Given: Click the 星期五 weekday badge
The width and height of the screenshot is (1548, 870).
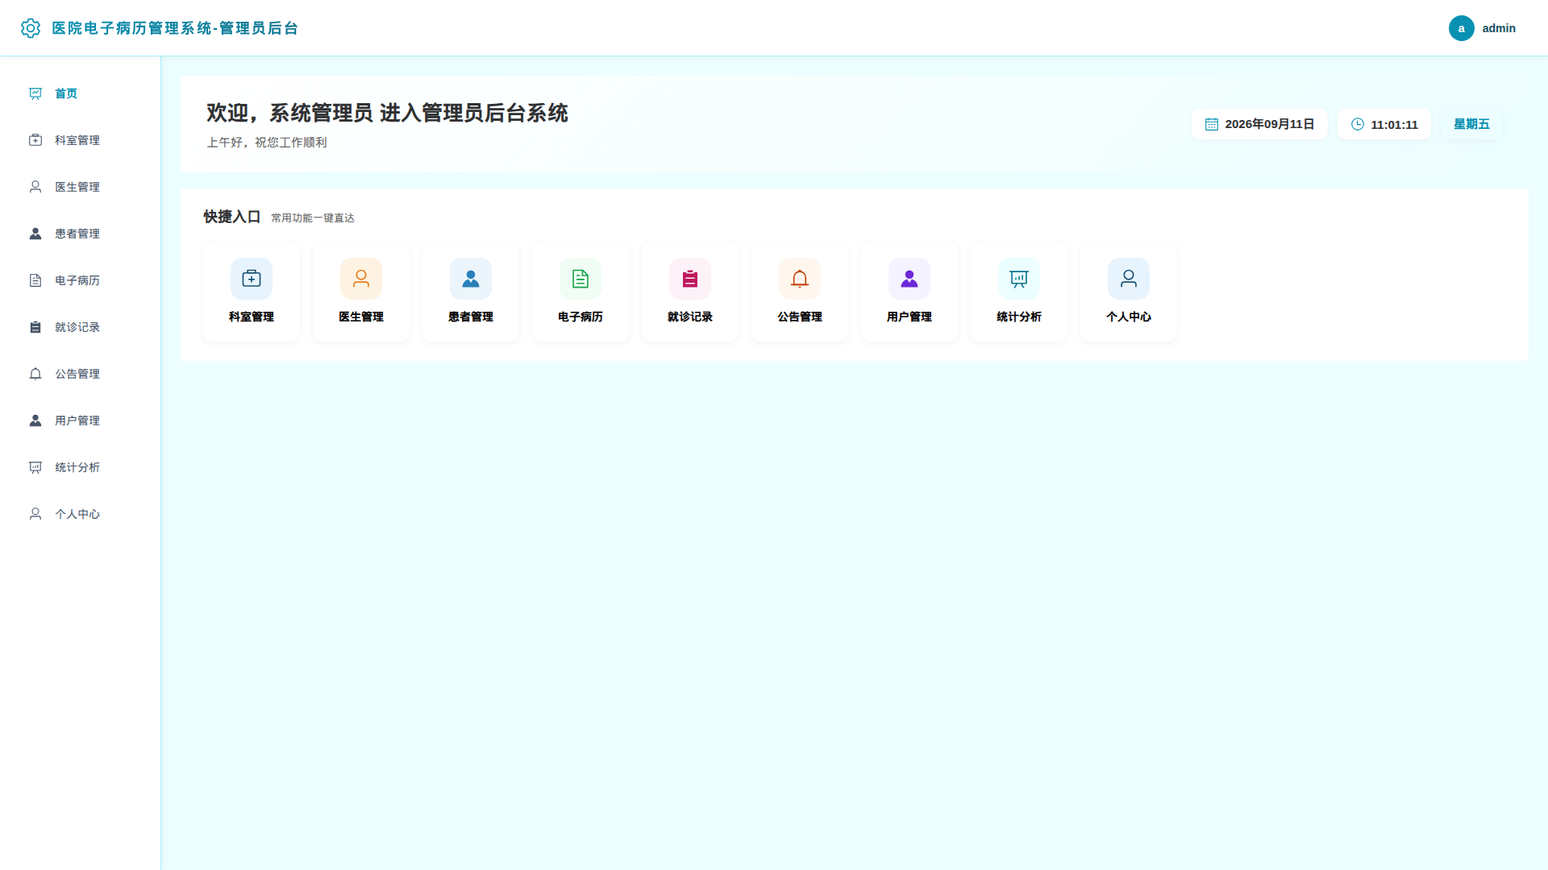Looking at the screenshot, I should pos(1471,124).
